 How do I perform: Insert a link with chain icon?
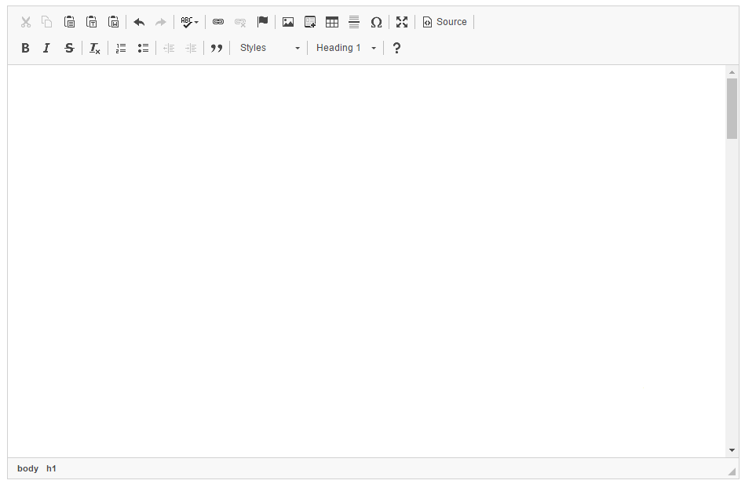(x=218, y=22)
